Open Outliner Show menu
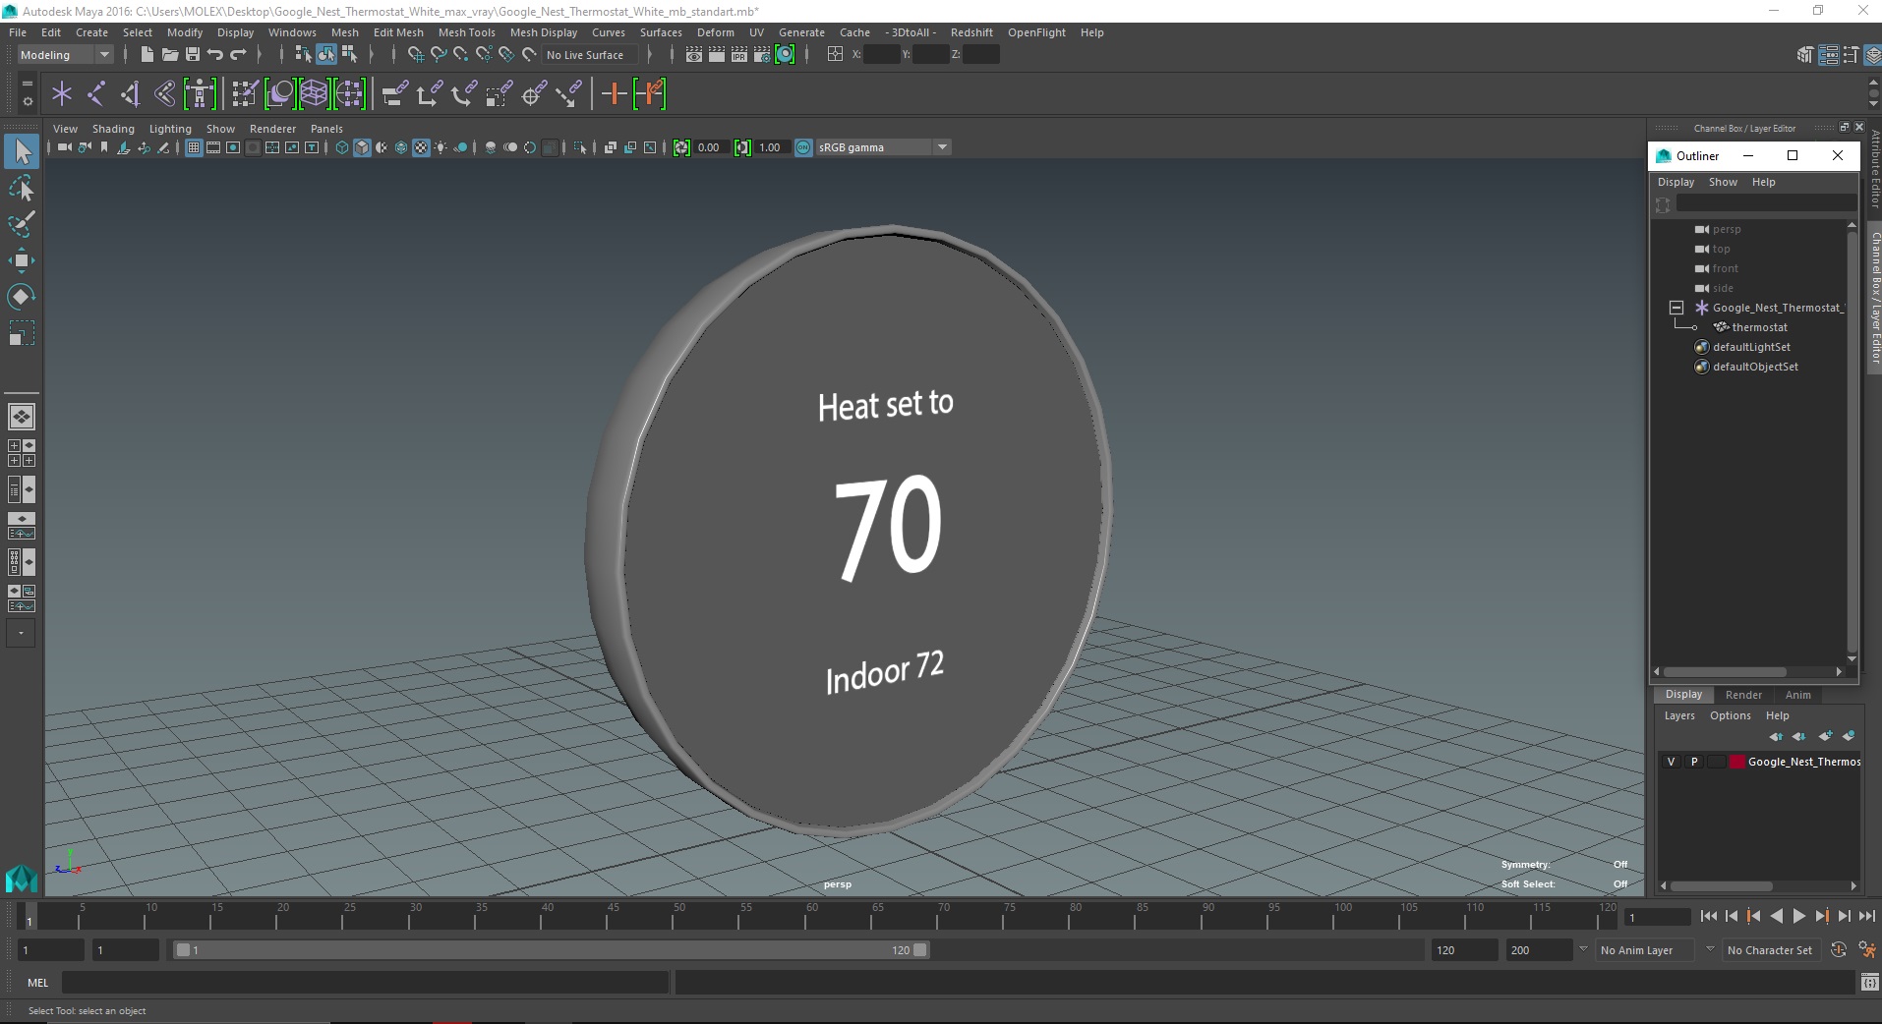This screenshot has height=1024, width=1882. coord(1723,182)
